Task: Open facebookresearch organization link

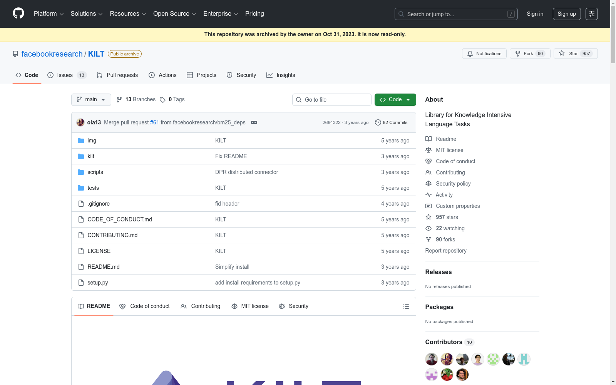Action: (x=52, y=54)
